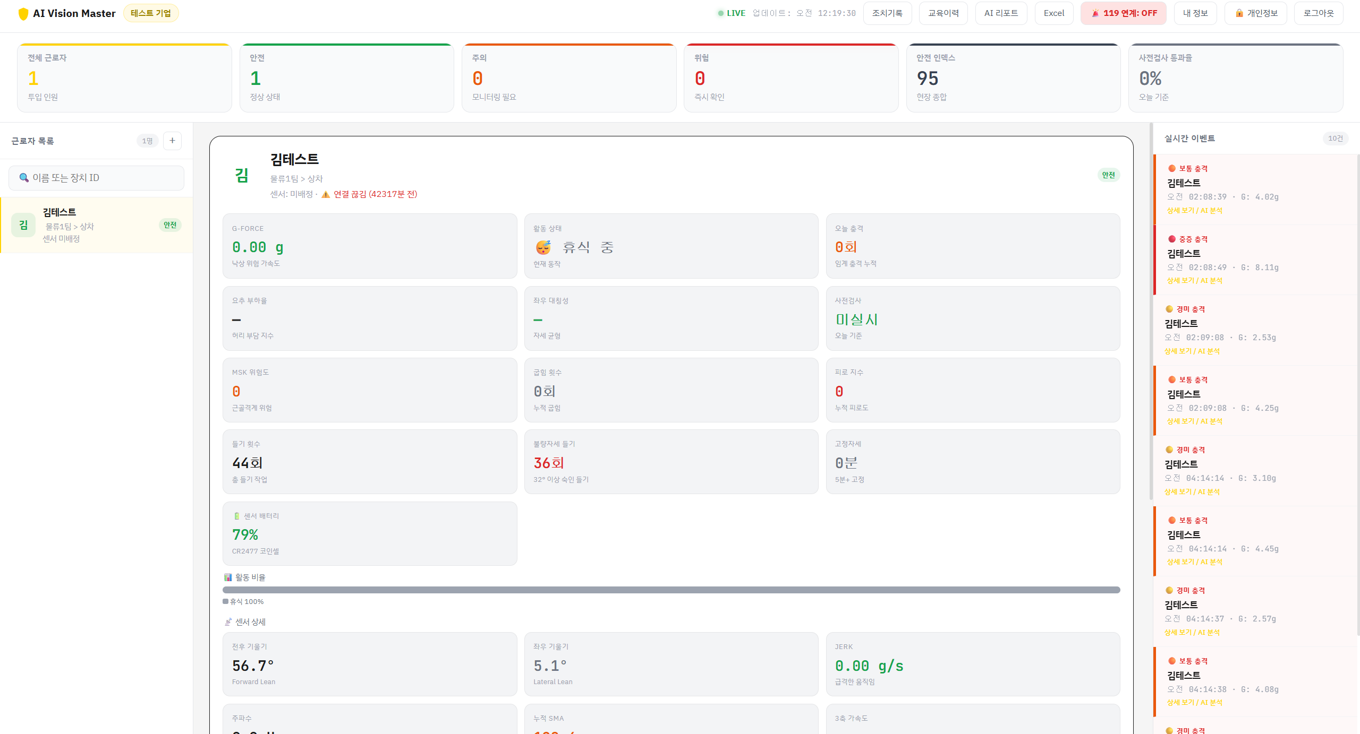
Task: Open 개인정보 page
Action: click(x=1255, y=13)
